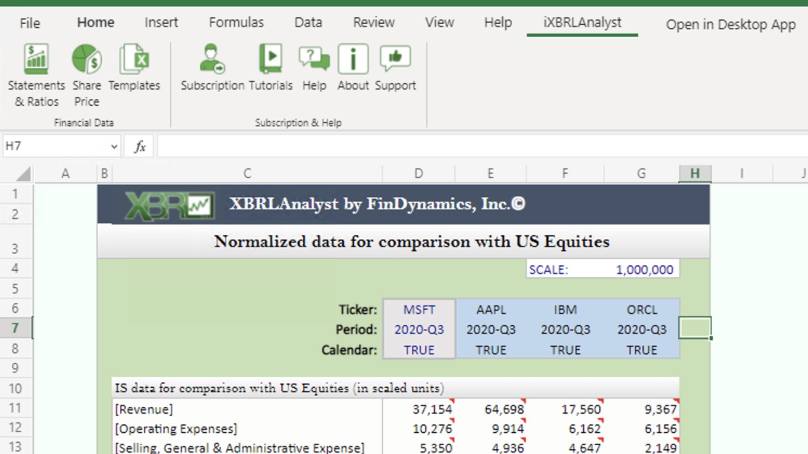808x454 pixels.
Task: Switch to the Insert tab
Action: coord(161,22)
